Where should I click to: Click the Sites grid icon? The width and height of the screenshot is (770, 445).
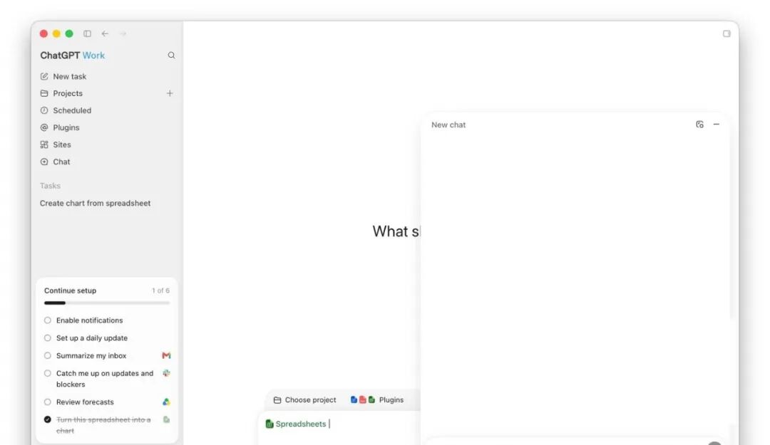44,145
